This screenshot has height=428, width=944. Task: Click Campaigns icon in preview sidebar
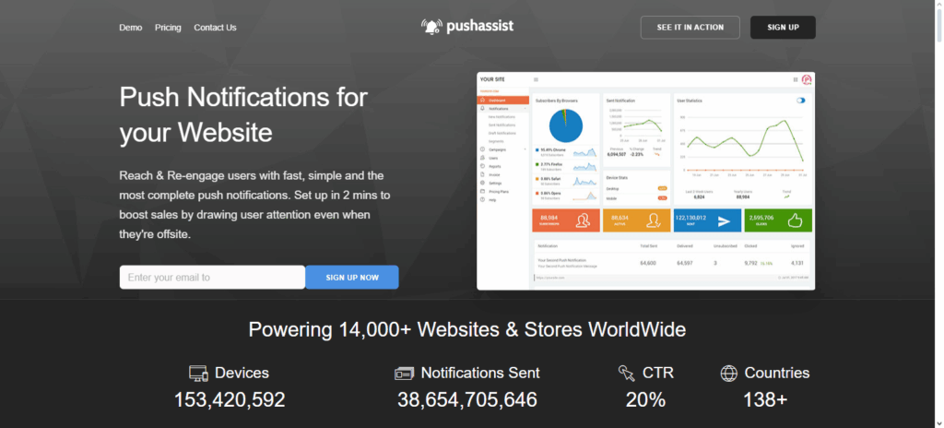[482, 149]
